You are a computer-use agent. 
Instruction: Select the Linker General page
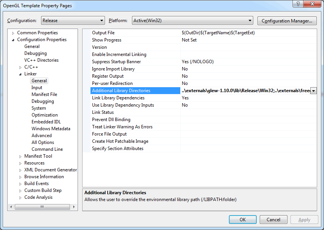(39, 81)
